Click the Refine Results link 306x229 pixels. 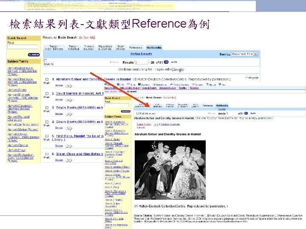tap(141, 54)
